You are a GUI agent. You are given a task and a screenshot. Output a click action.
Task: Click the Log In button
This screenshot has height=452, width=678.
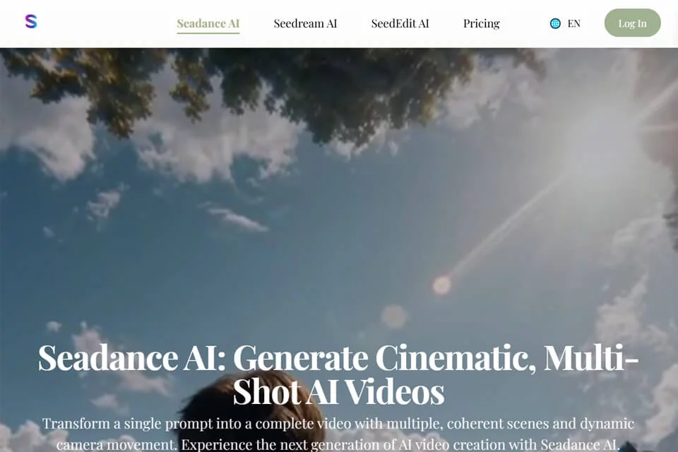(x=632, y=23)
